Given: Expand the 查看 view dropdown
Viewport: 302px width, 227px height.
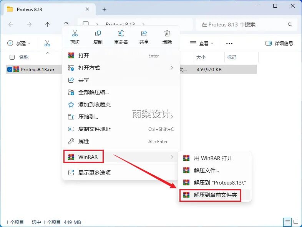Looking at the screenshot, I should pyautogui.click(x=202, y=44).
